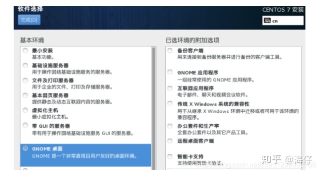Select the 文件及打印服务器 radio button
This screenshot has height=173, width=320.
point(25,80)
